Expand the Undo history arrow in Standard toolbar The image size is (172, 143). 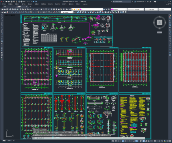point(35,9)
